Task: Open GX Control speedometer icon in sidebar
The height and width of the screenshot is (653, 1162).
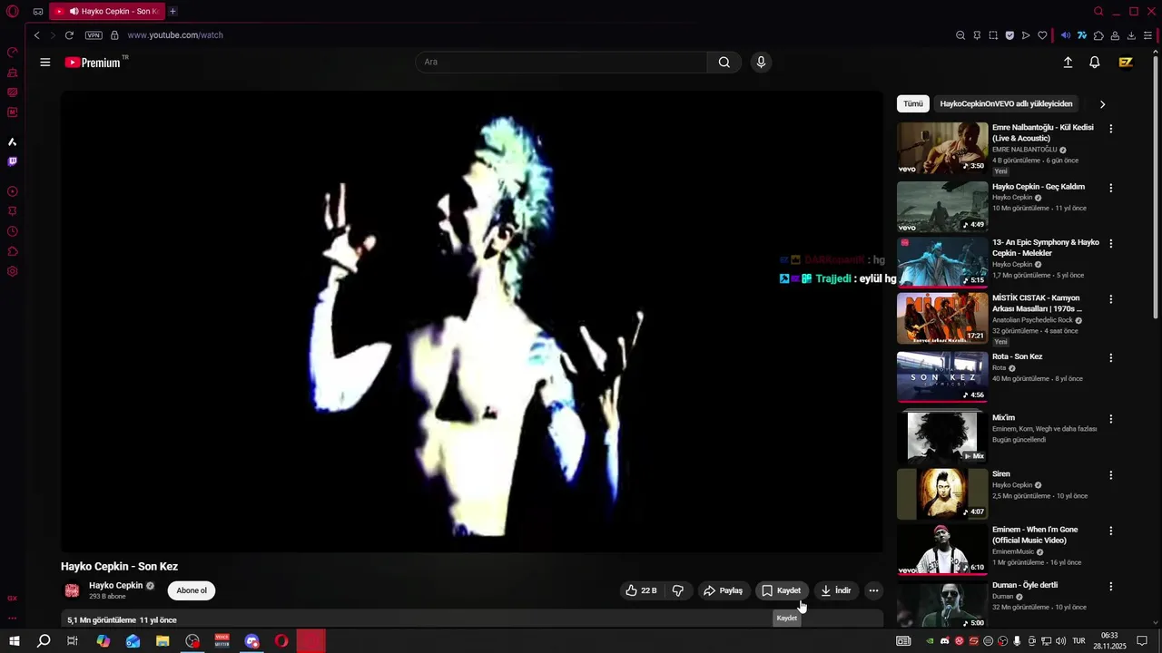Action: (13, 53)
